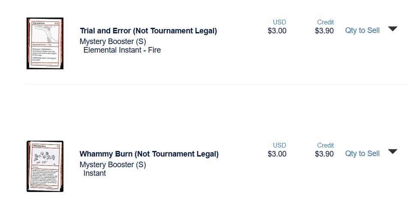Click the Instant type text under Whammy Burn

pos(95,173)
